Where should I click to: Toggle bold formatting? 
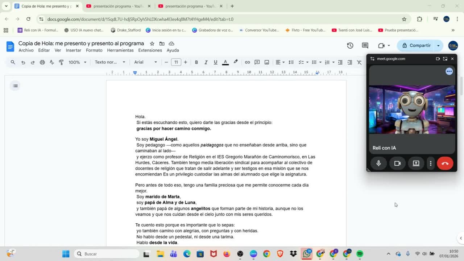pos(196,62)
